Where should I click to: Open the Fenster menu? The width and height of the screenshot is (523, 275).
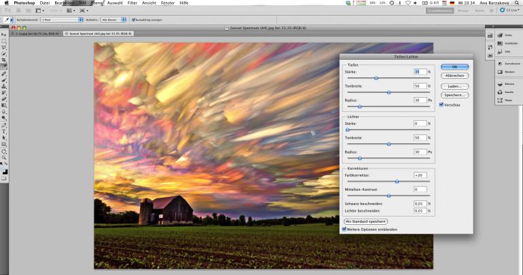(x=168, y=3)
